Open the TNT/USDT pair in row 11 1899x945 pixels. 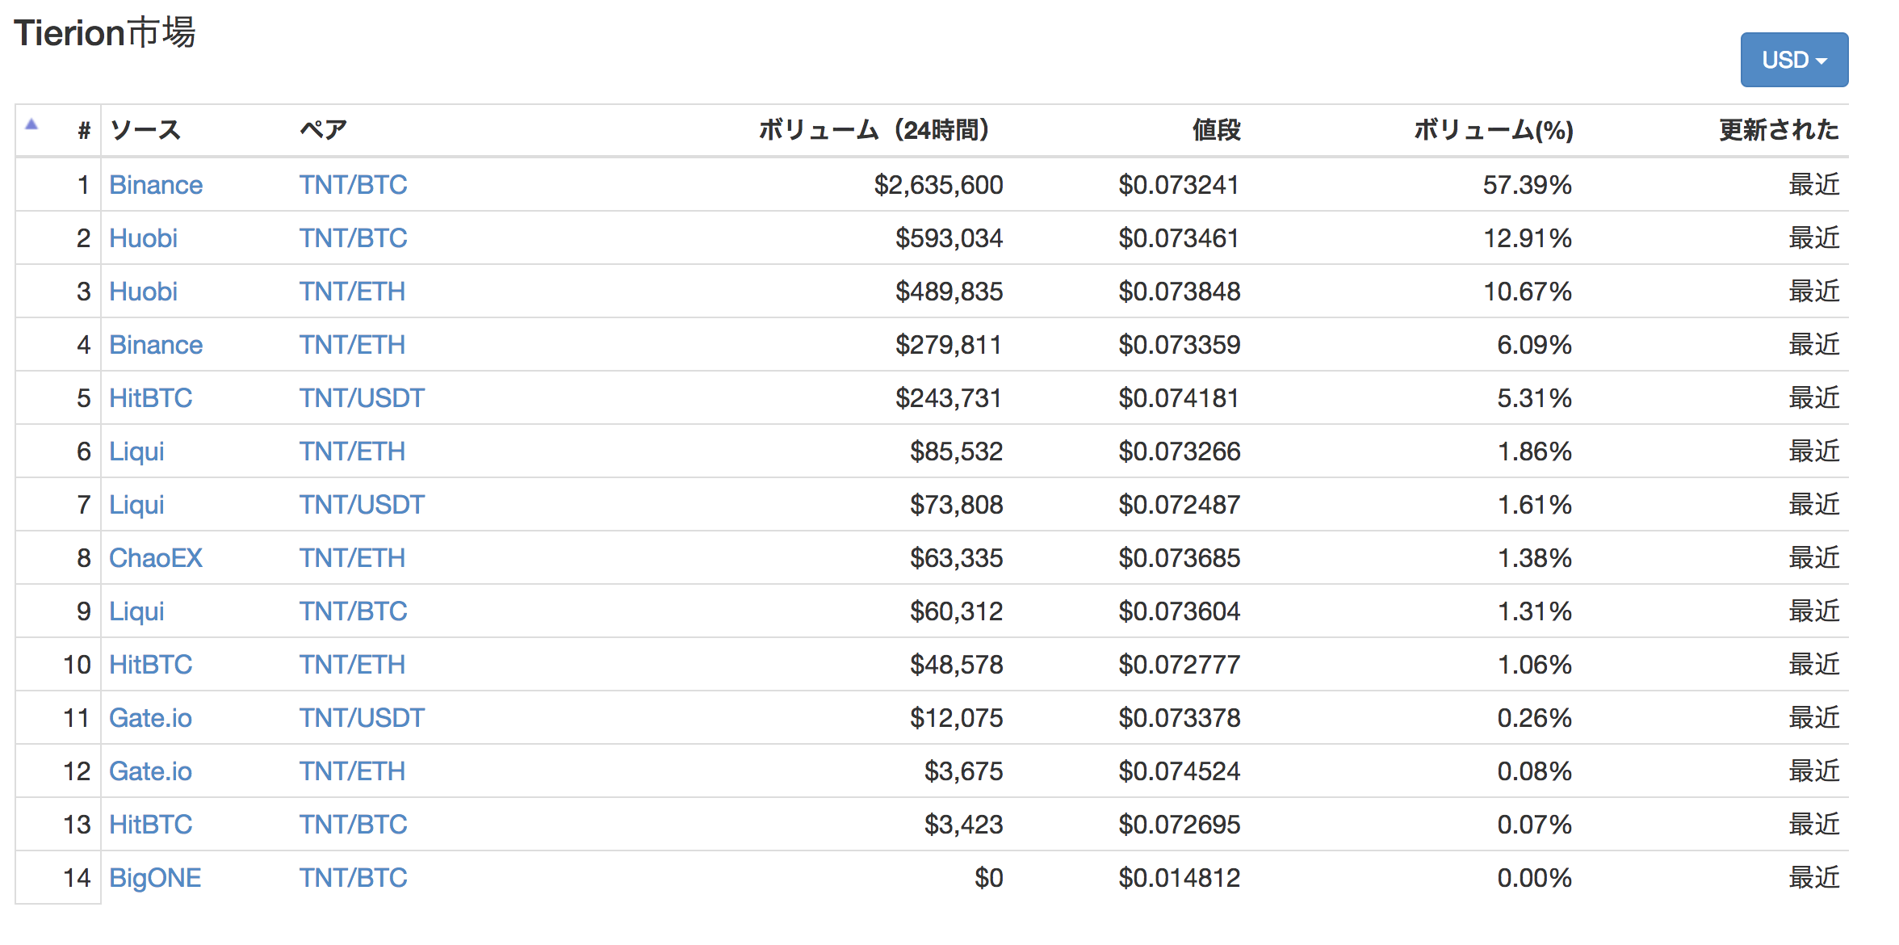362,718
